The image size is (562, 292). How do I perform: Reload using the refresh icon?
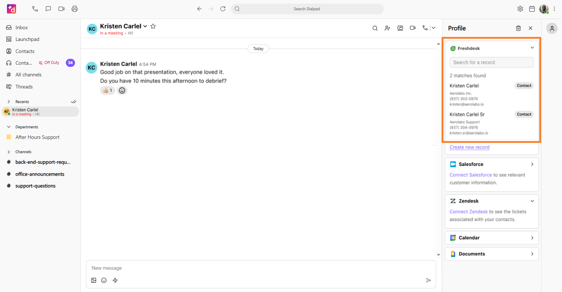pos(223,9)
